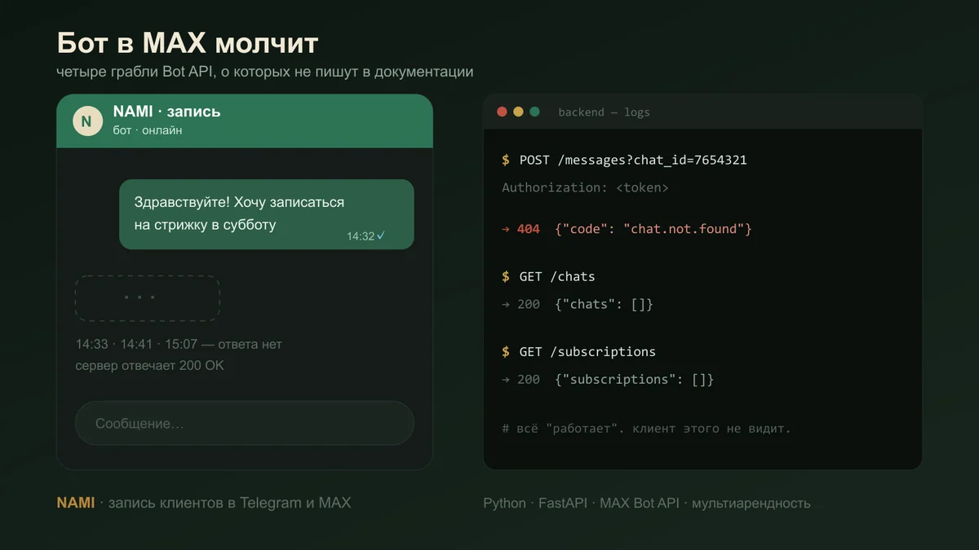Click the "Сообщение…" message input field

[245, 424]
